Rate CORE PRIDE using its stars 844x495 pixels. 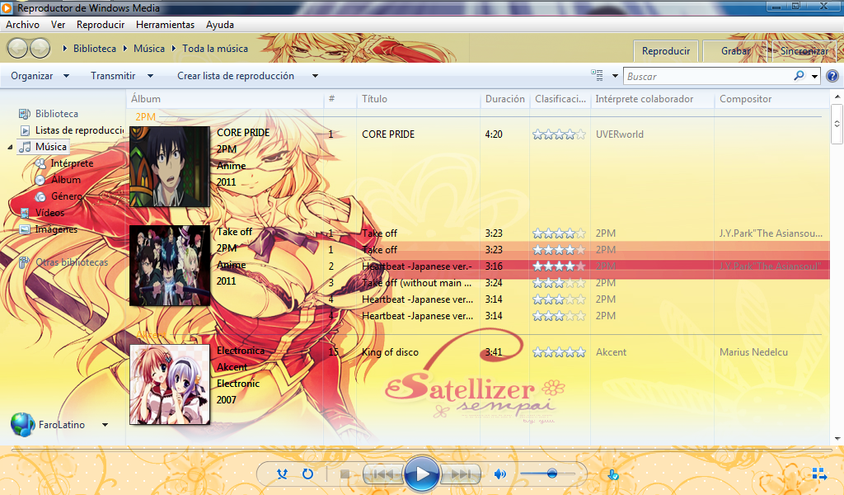559,134
